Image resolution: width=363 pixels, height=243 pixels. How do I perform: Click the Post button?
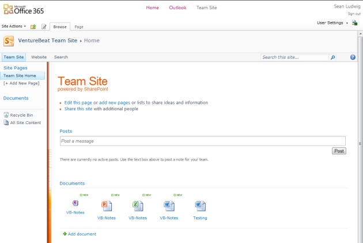[339, 151]
